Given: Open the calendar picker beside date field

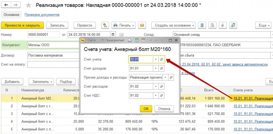Looking at the screenshot, I should click(x=113, y=35).
